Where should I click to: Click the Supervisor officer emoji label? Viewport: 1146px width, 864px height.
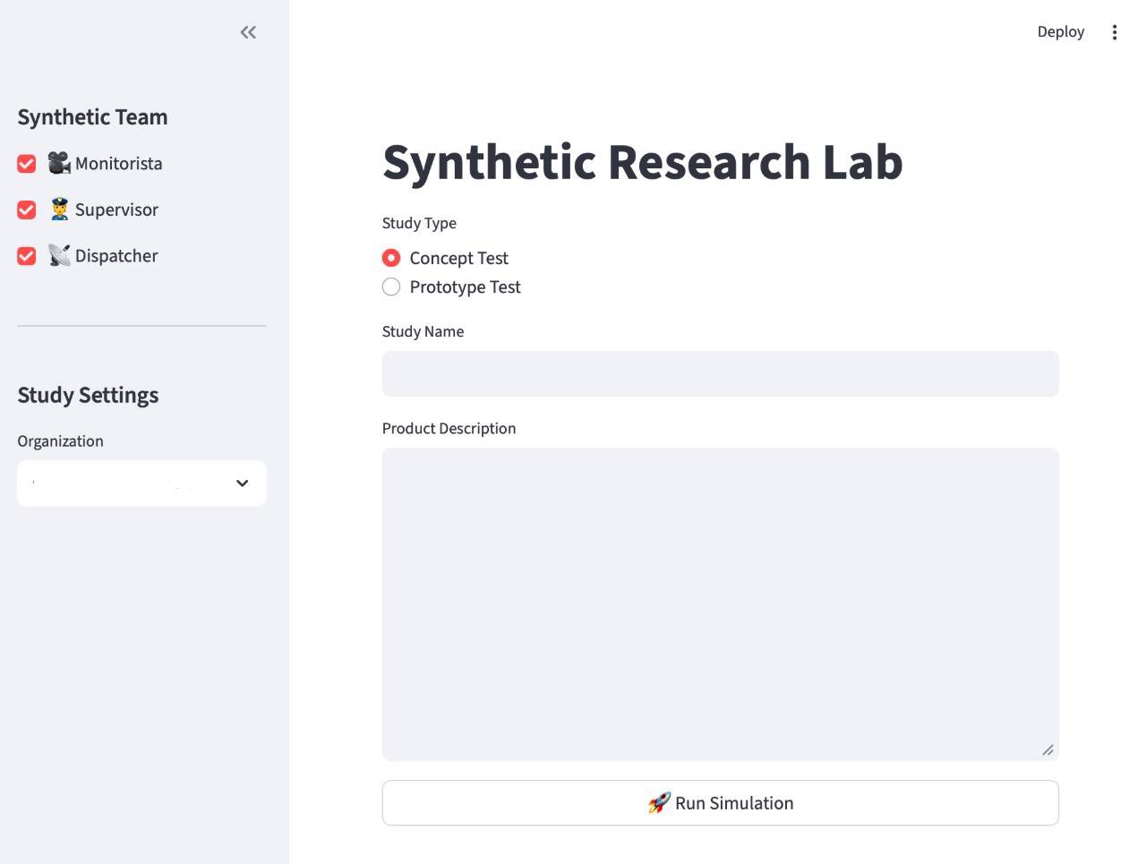pos(103,210)
